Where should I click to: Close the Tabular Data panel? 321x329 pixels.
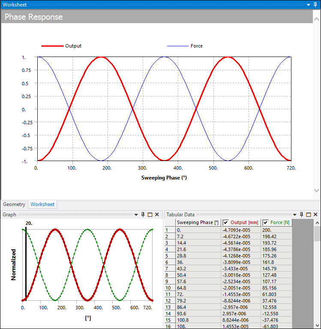tap(315, 214)
